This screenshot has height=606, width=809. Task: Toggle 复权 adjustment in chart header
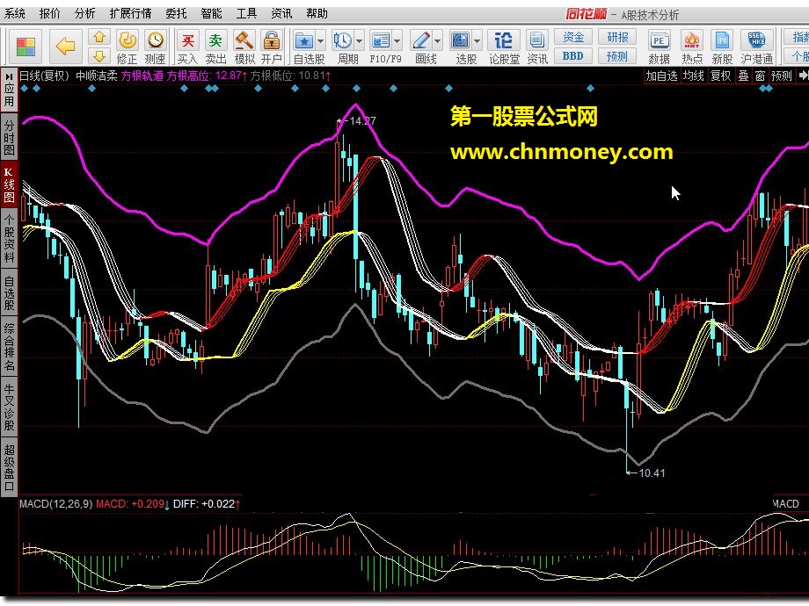coord(721,76)
